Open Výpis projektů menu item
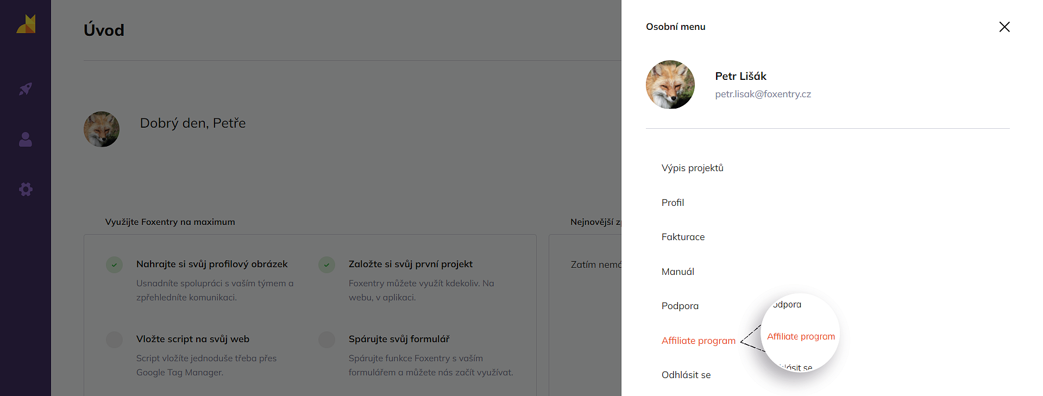This screenshot has width=1043, height=396. 692,168
